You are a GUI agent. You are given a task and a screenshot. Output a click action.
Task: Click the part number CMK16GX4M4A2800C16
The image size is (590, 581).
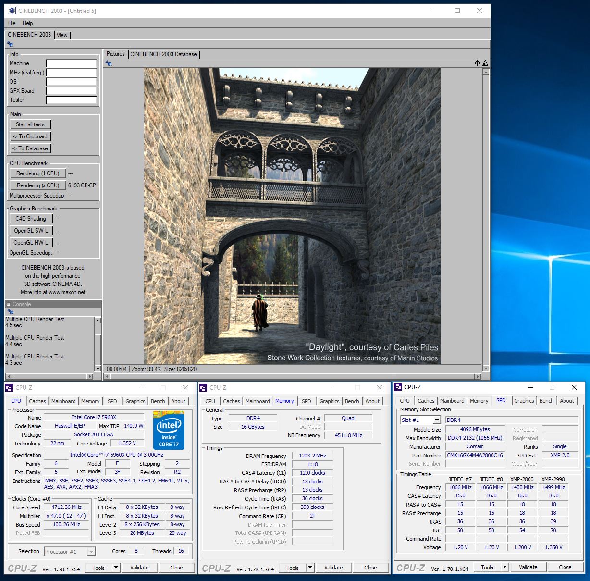coord(475,455)
